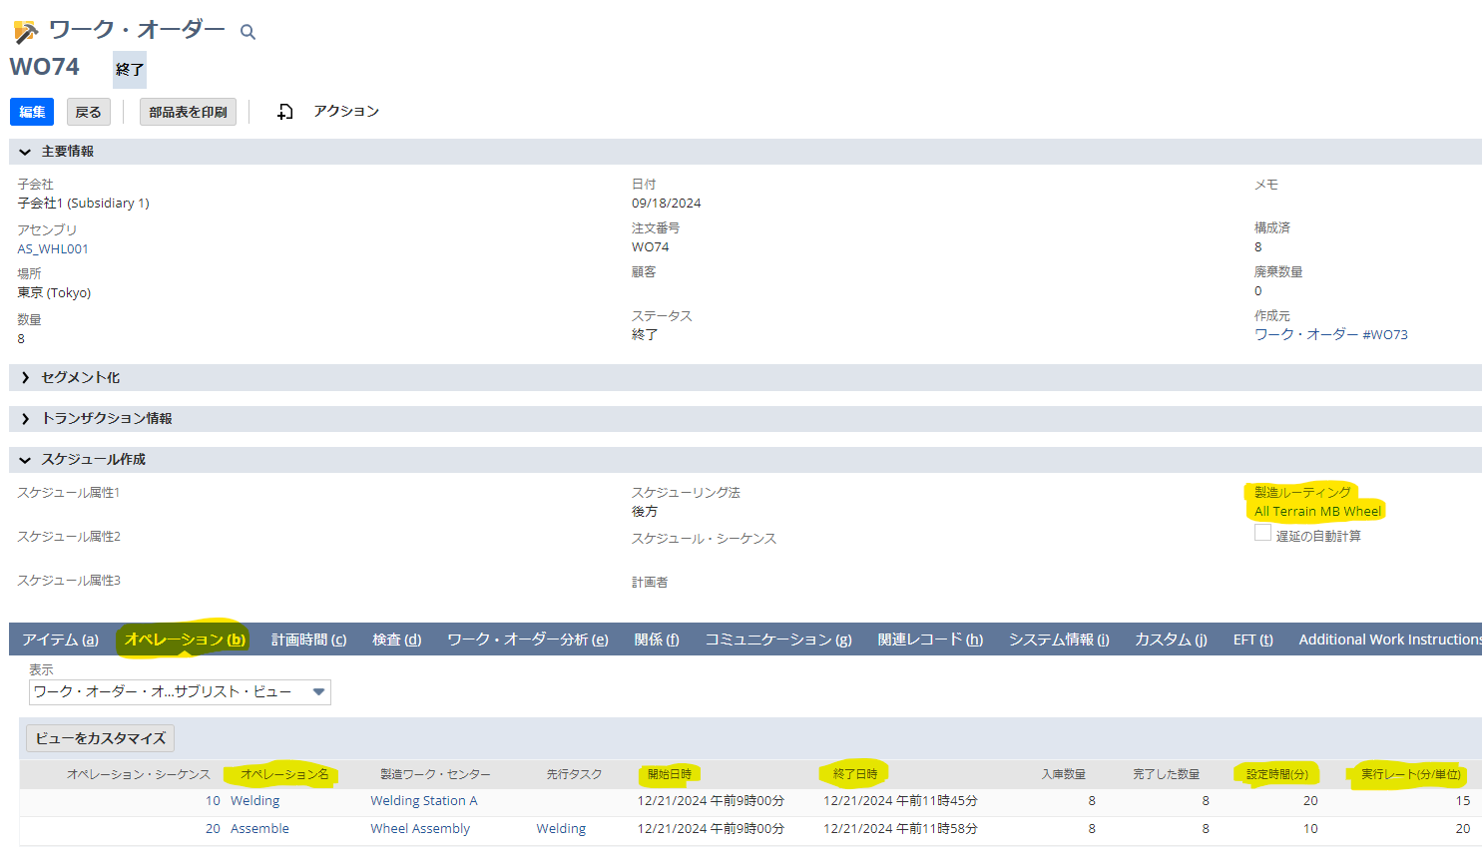
Task: Open the Welding predecessor link in Assemble row
Action: tap(561, 829)
